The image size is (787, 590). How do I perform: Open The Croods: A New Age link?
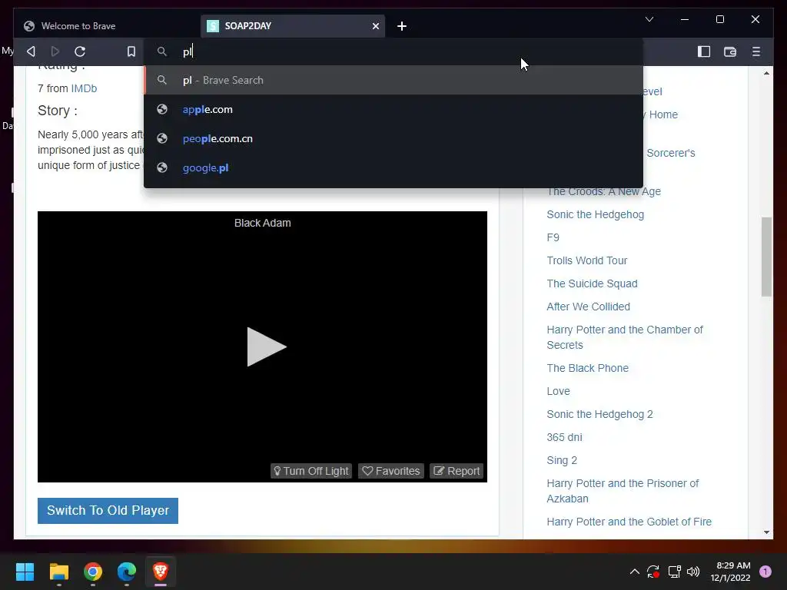[x=604, y=191]
